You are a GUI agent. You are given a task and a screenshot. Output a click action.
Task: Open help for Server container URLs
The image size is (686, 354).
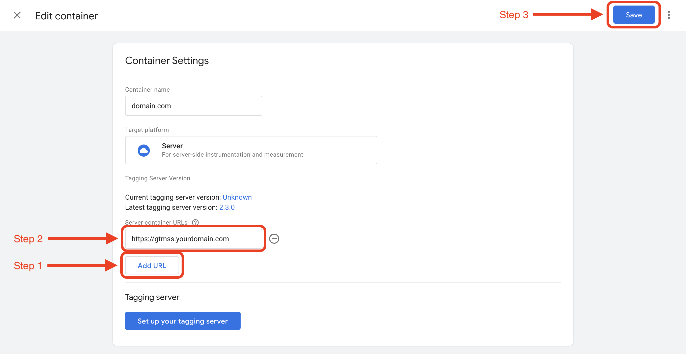tap(195, 222)
